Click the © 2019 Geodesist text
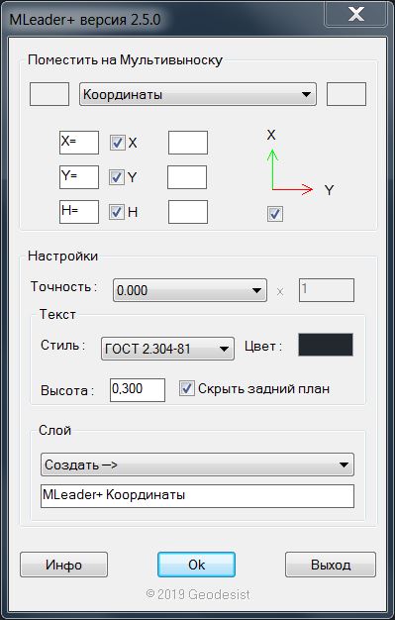The width and height of the screenshot is (395, 620). coord(198,594)
